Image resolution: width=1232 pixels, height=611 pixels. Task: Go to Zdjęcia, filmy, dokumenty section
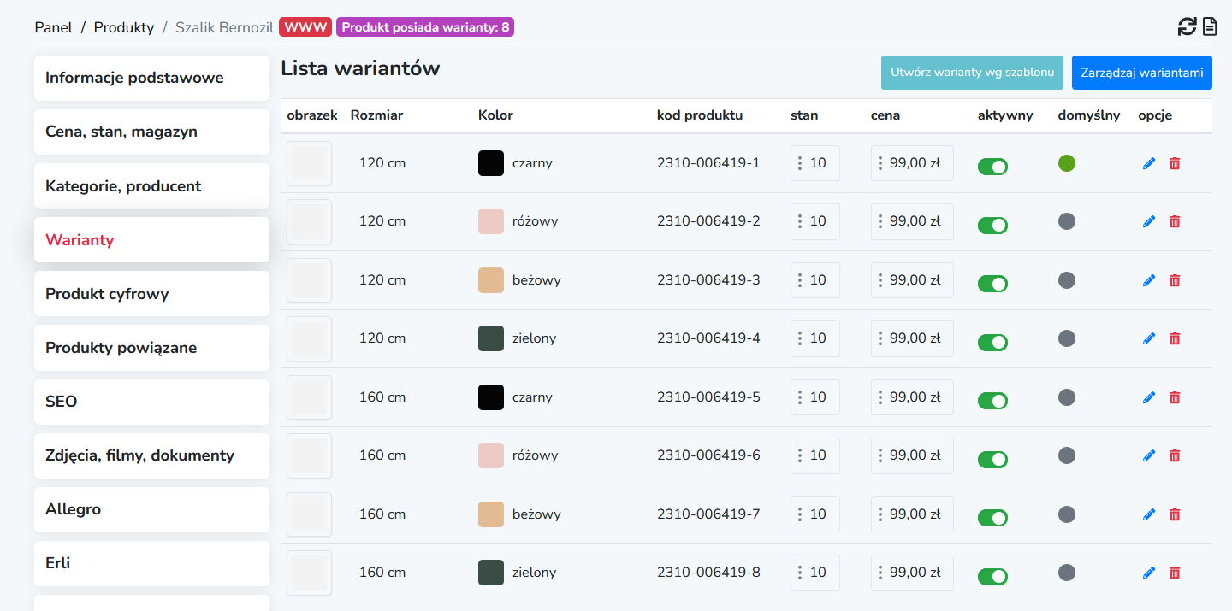[151, 455]
